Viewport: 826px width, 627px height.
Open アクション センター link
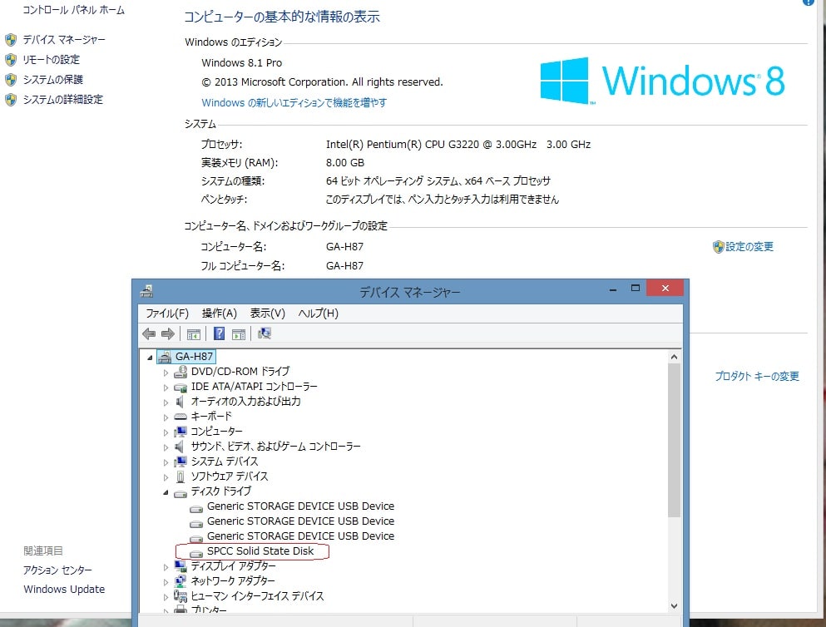58,570
